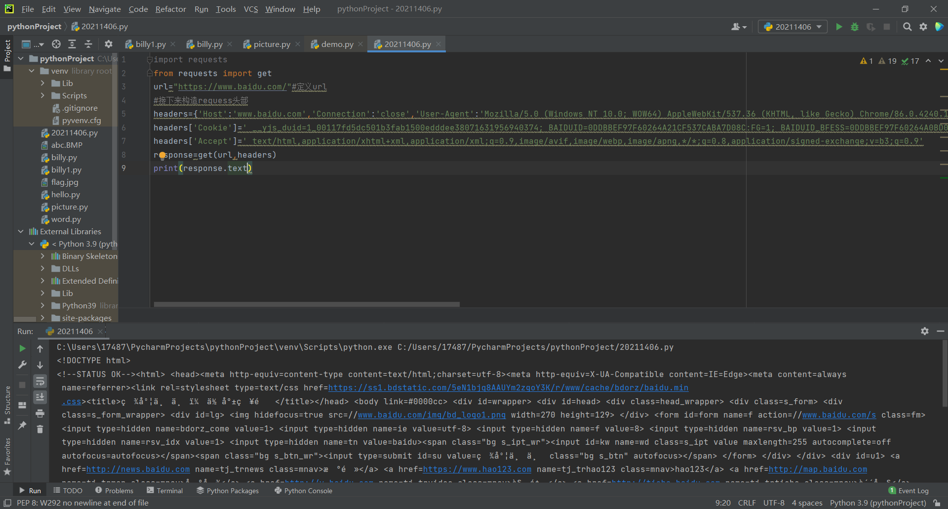The image size is (948, 509).
Task: Click the Run console vertical scrollbar
Action: coord(945,374)
